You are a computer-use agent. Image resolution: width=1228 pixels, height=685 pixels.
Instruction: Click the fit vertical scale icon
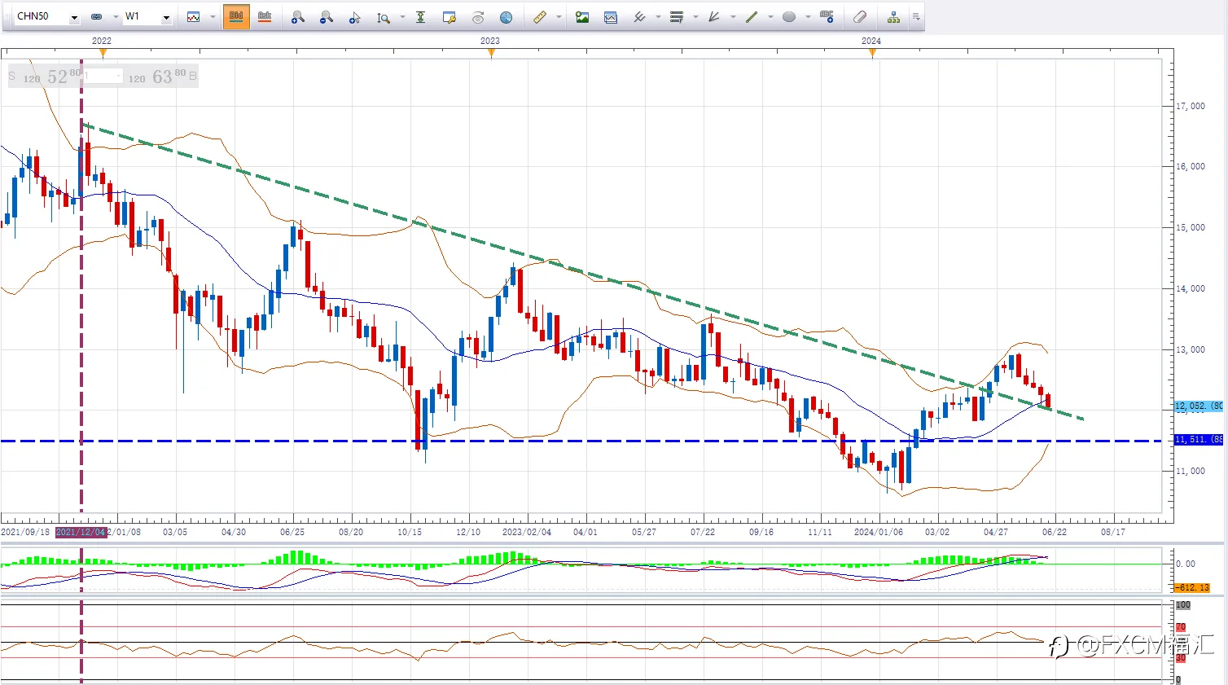point(420,17)
